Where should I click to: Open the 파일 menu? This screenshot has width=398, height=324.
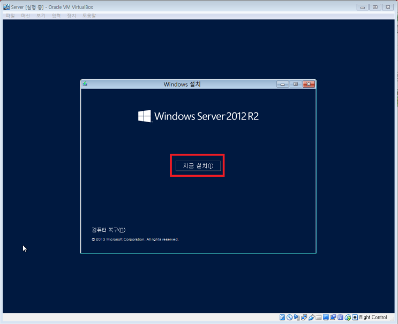(x=10, y=16)
